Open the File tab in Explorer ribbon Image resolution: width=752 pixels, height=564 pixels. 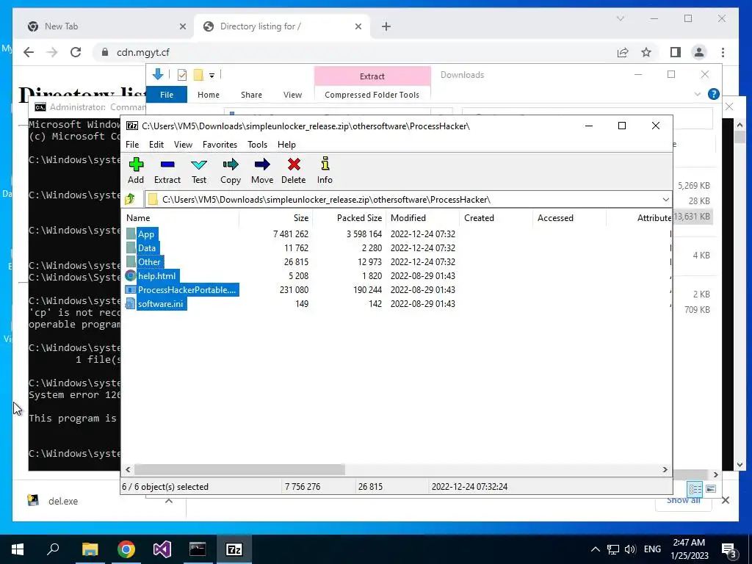tap(167, 95)
